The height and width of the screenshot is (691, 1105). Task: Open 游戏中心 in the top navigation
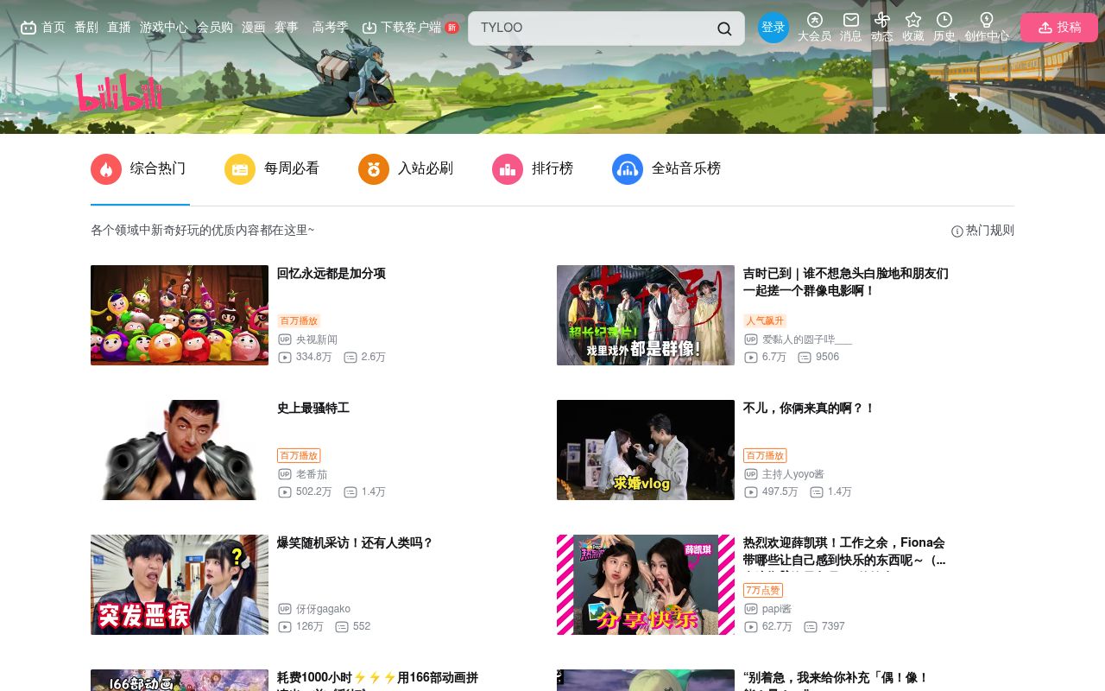tap(164, 28)
